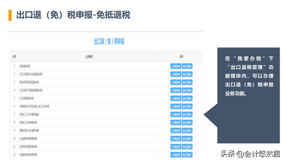The height and width of the screenshot is (162, 285).
Task: Click the cloud-icon blue button in row 4
Action: (187, 90)
